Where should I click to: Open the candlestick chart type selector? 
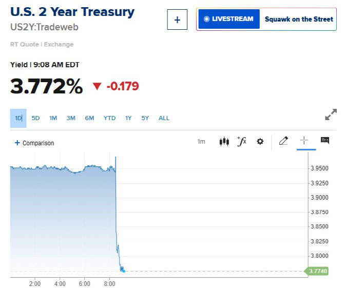click(224, 142)
